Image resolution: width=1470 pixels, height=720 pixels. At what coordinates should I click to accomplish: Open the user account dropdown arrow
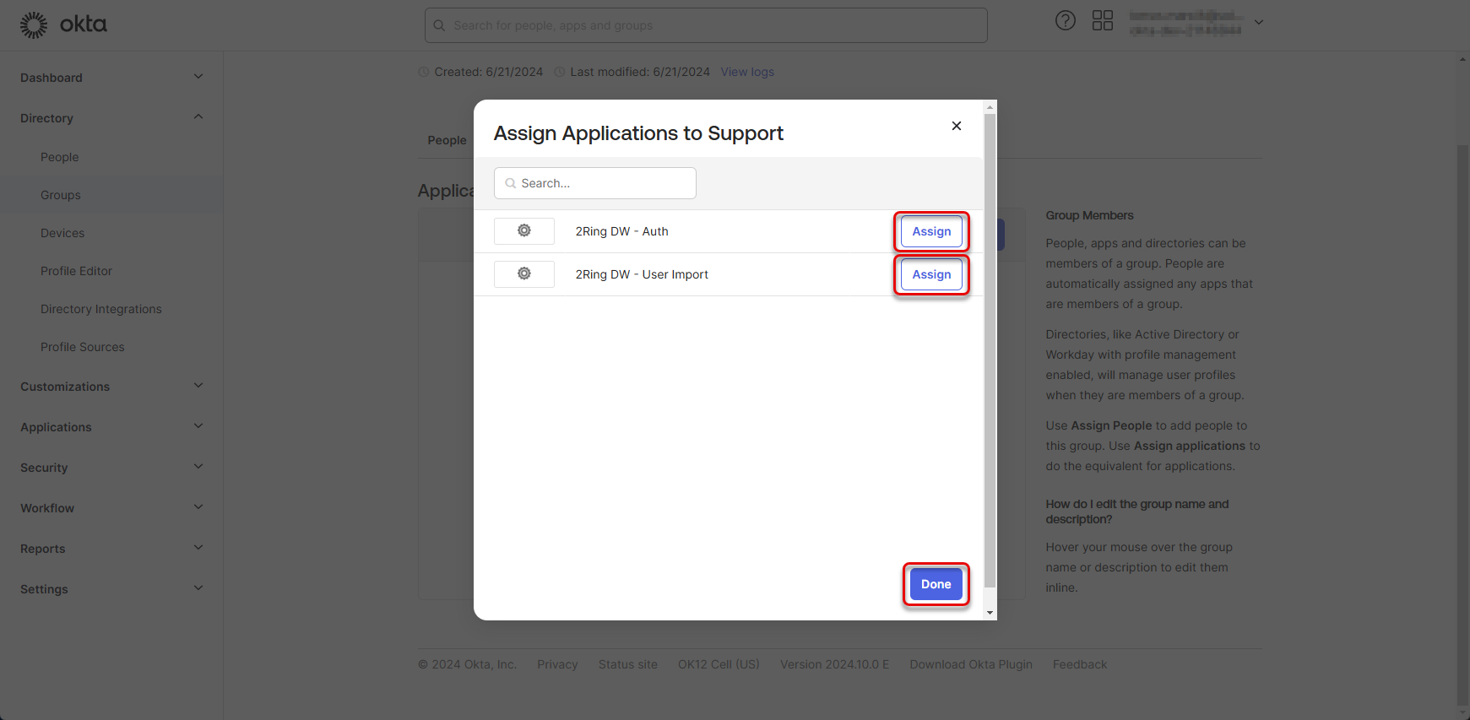[x=1258, y=23]
